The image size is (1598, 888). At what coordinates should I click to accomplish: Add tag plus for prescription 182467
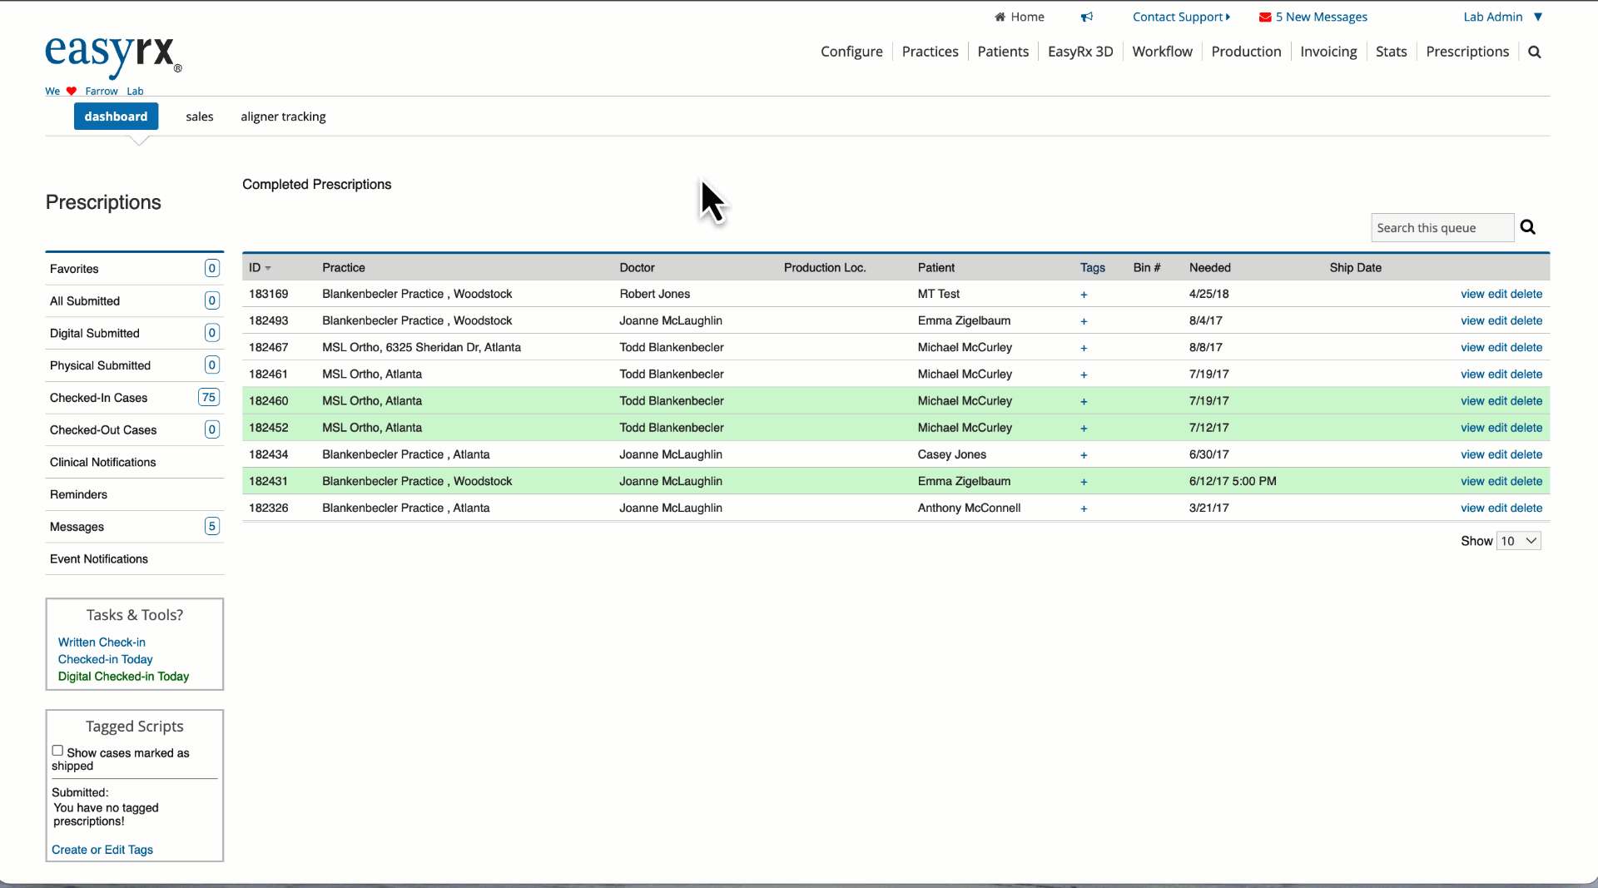click(x=1084, y=348)
